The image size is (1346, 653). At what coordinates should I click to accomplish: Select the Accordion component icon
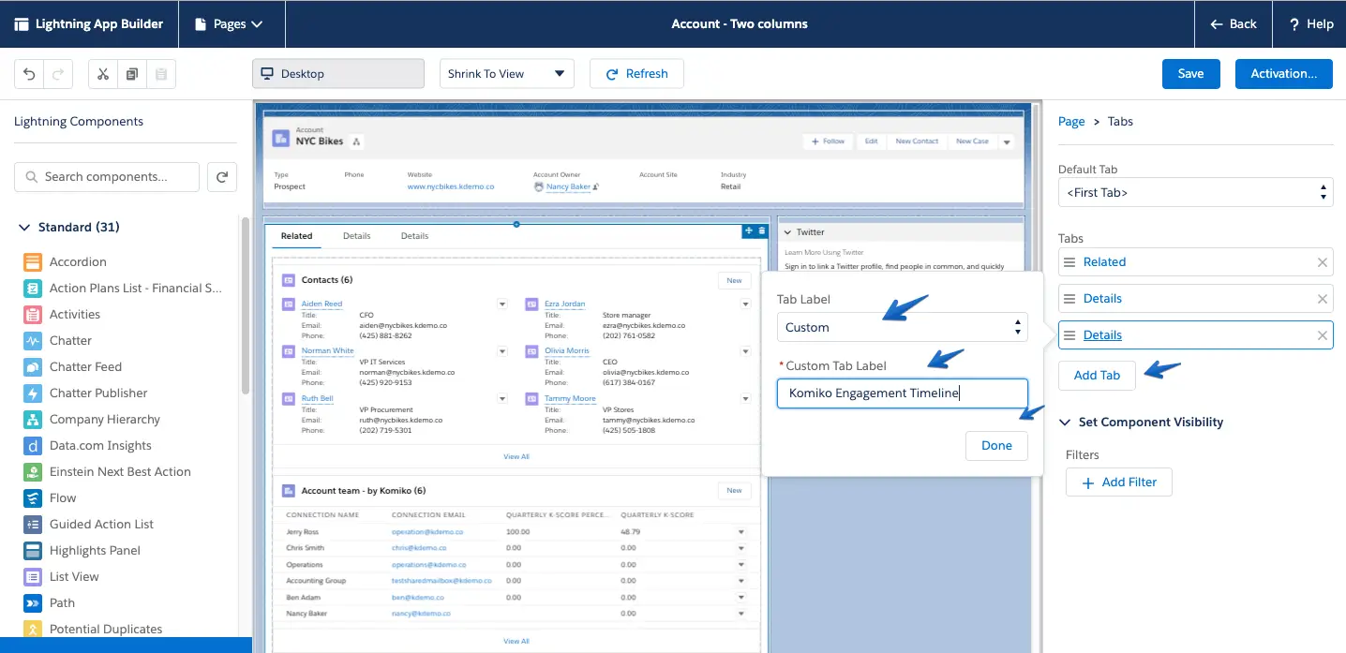pyautogui.click(x=33, y=262)
